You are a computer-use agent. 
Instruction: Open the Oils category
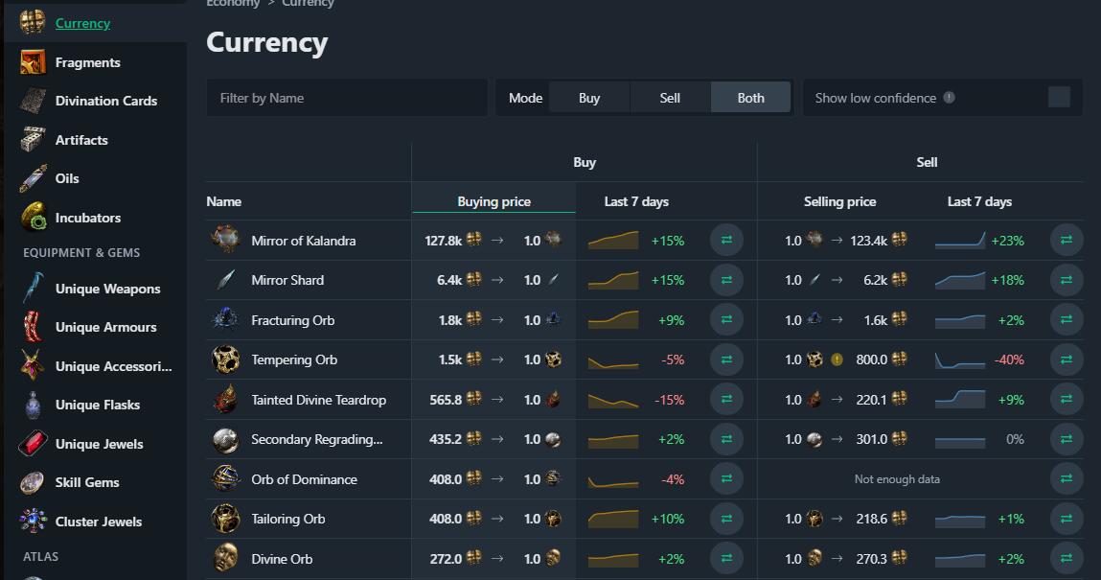67,178
